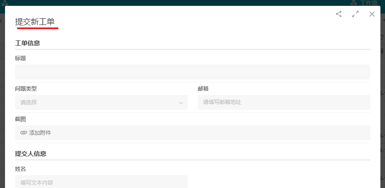Click the 工作流 icon in top bar

(x=355, y=3)
